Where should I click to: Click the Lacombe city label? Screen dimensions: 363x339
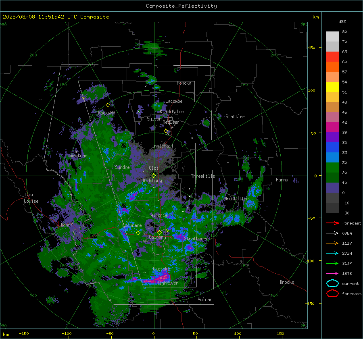pos(174,101)
